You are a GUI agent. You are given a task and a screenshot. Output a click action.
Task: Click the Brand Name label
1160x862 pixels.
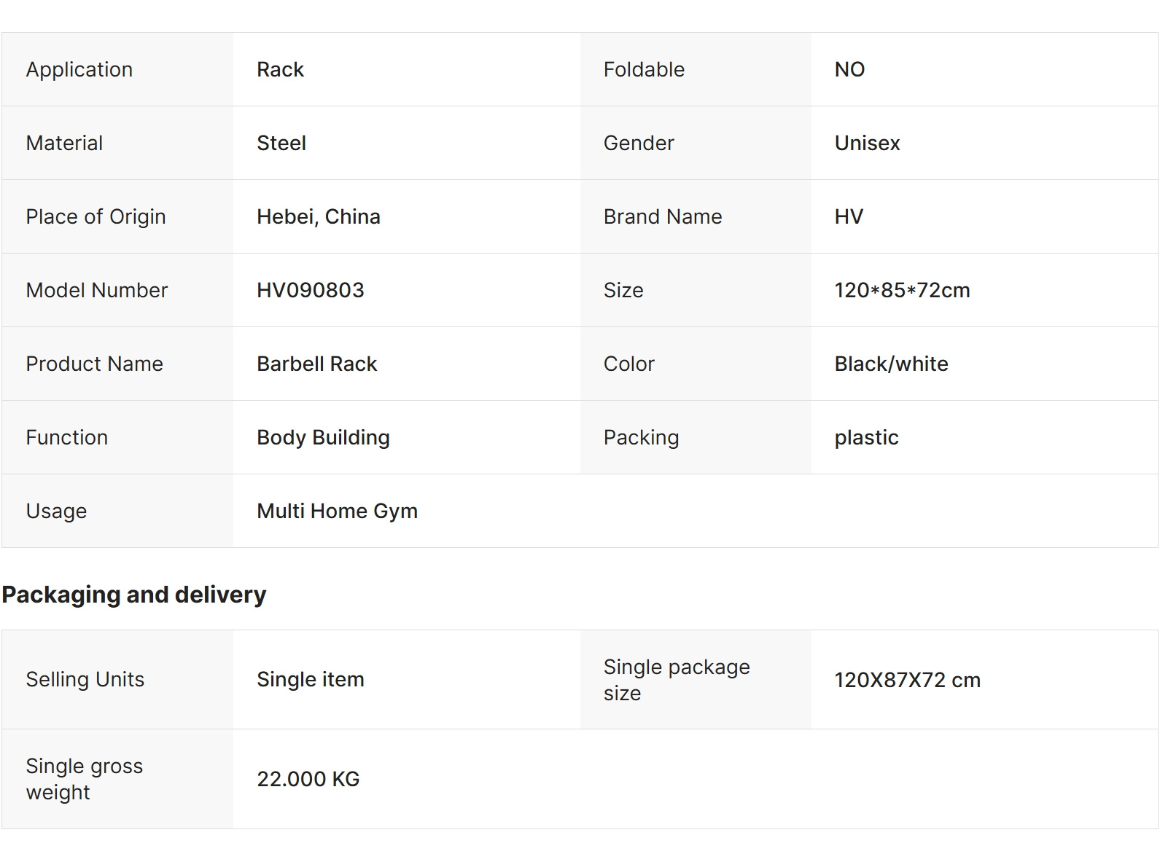663,217
